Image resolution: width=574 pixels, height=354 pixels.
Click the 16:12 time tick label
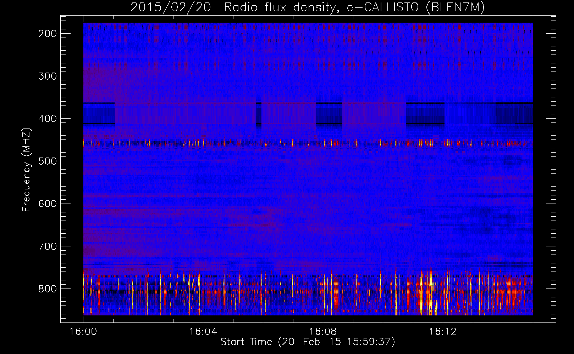(x=443, y=332)
